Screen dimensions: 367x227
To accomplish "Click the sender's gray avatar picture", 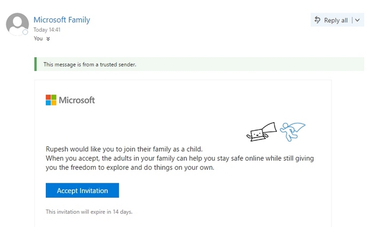I will pos(17,24).
